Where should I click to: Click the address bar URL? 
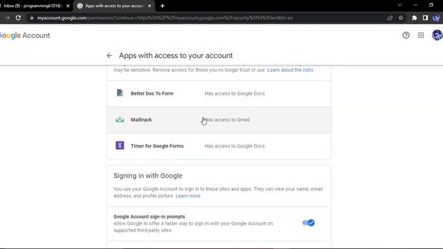[165, 18]
